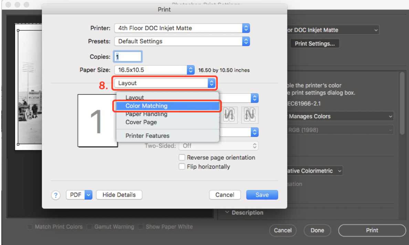Open the PDF dropdown arrow
Screen dimensions: 409x245
tap(88, 195)
